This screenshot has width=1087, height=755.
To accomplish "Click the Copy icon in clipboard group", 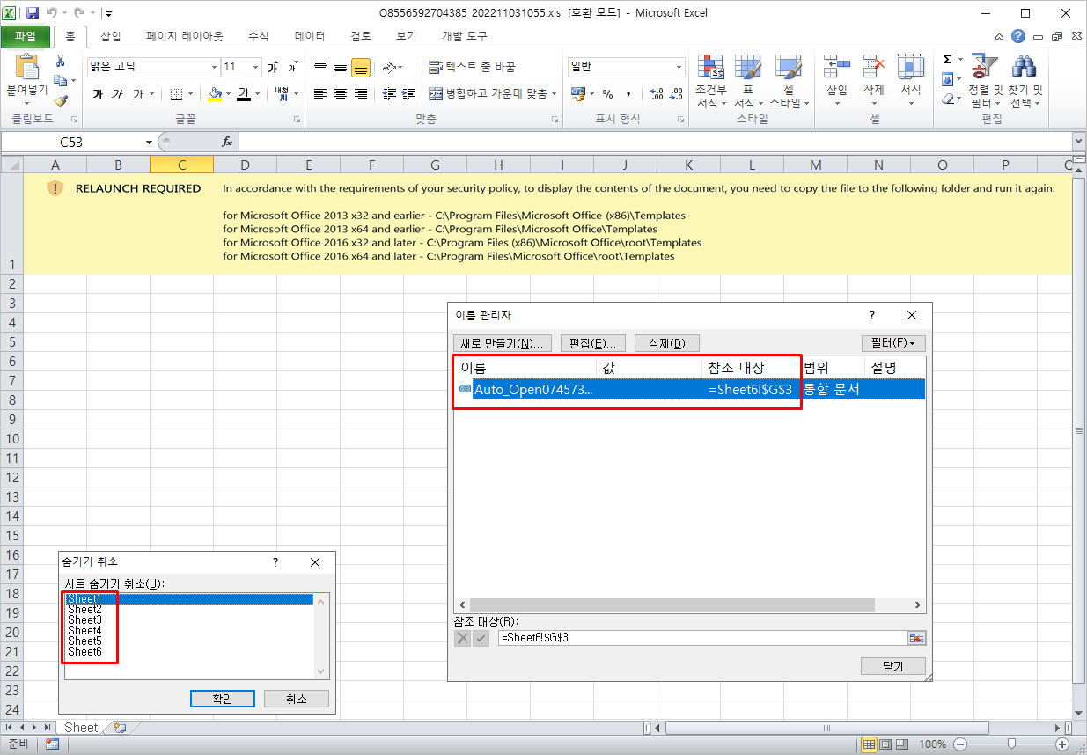I will 59,82.
